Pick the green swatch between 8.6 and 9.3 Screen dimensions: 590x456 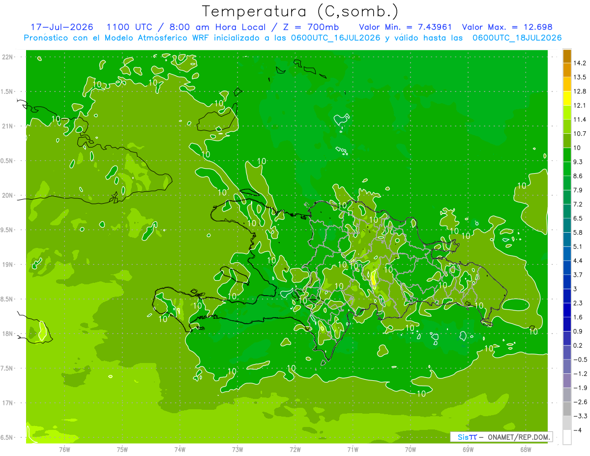[x=567, y=168]
